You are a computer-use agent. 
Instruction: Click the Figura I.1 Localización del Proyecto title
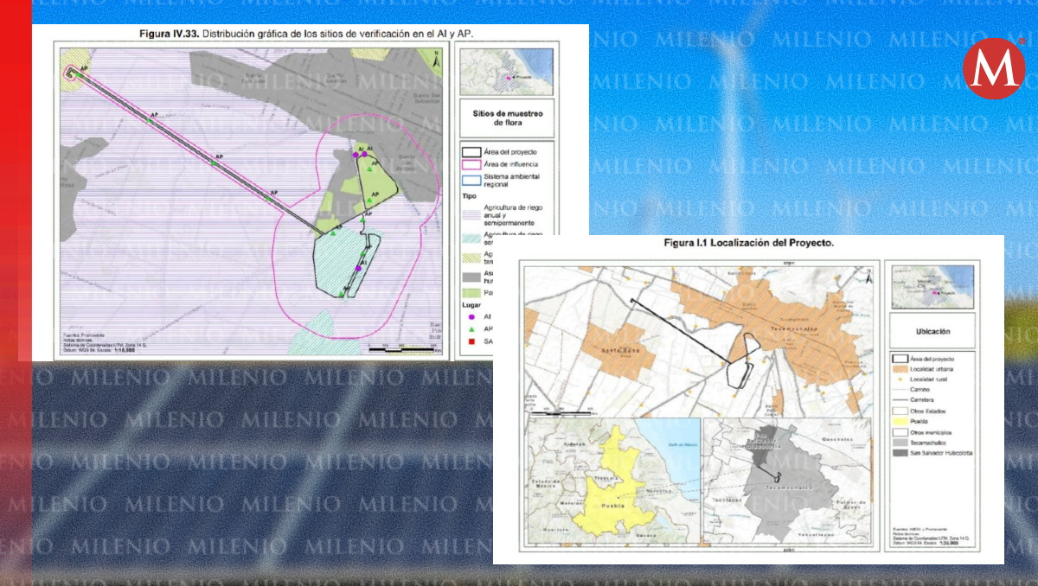tap(748, 244)
